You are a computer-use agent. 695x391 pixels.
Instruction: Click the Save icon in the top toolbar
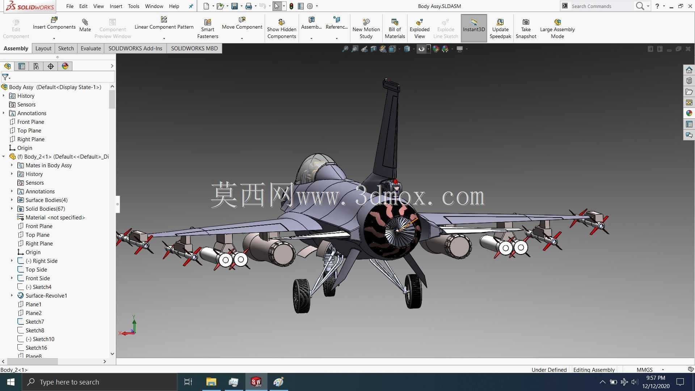pos(235,6)
